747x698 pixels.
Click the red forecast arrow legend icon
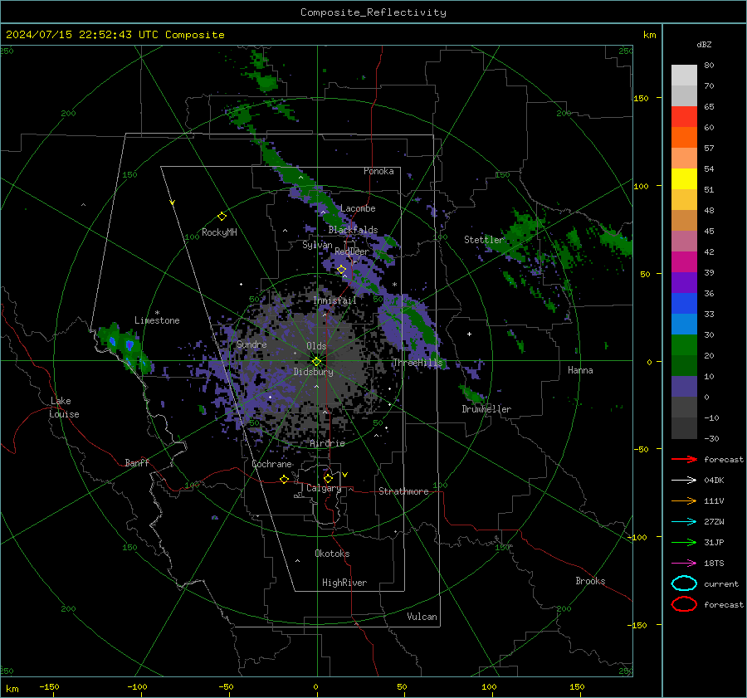[x=684, y=459]
